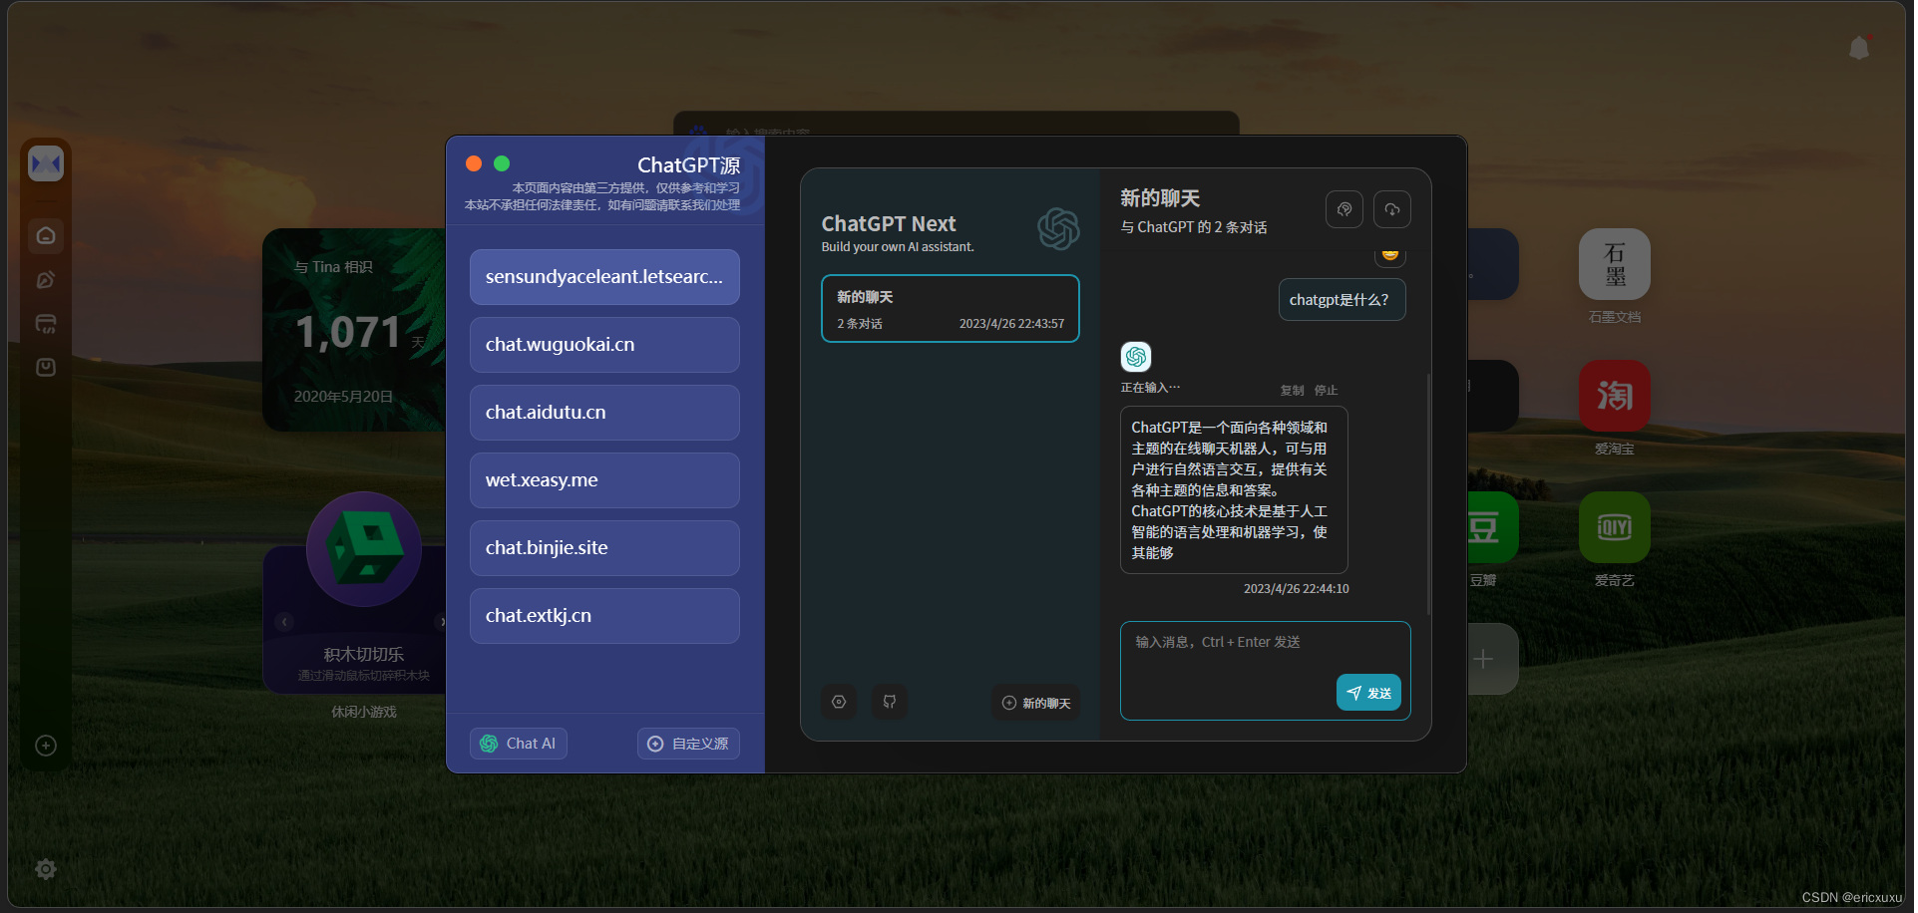
Task: Open the settings gear at bottom left
Action: pos(46,869)
